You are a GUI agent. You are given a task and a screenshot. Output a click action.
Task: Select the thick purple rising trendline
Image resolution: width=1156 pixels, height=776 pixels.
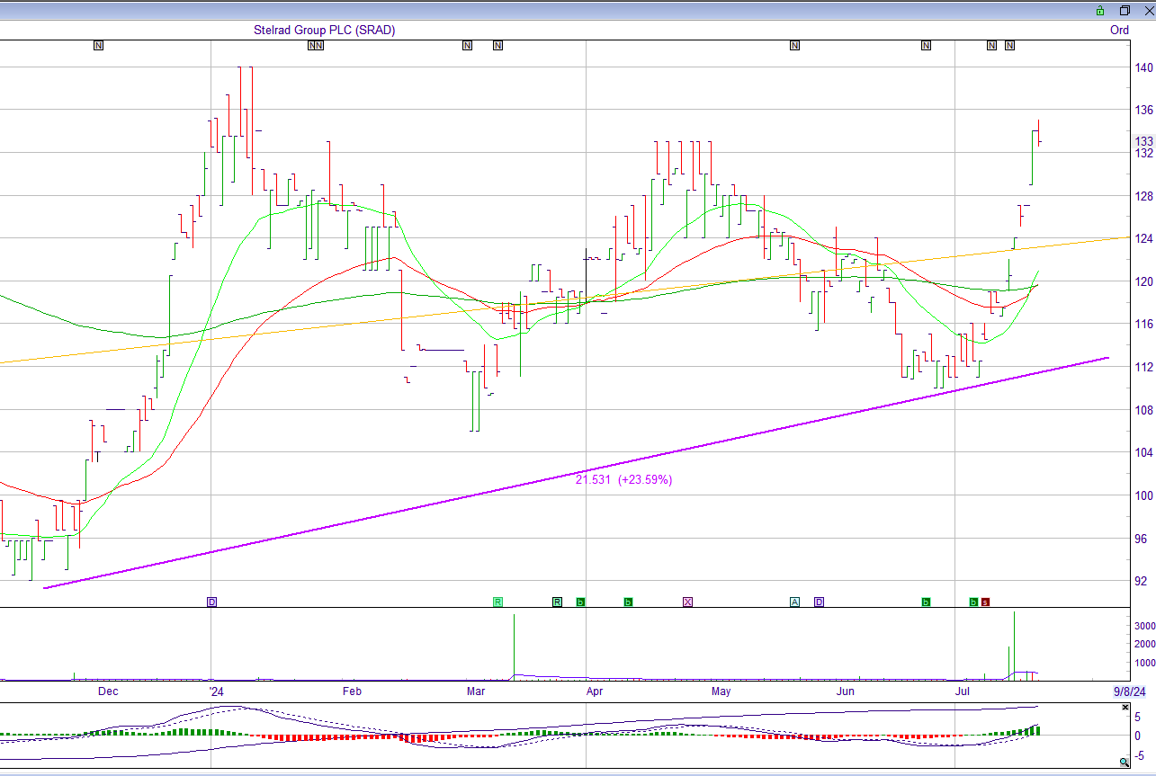click(576, 473)
